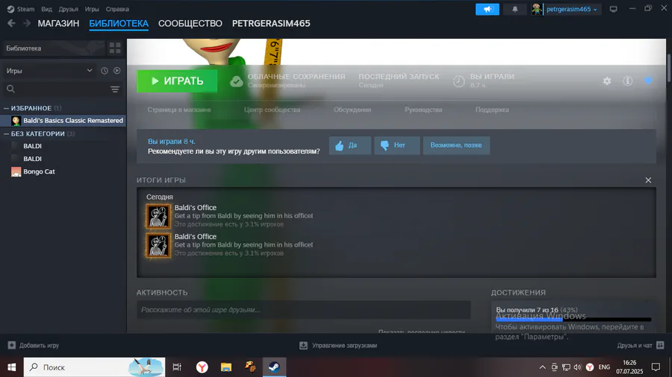Image resolution: width=672 pixels, height=377 pixels.
Task: Switch to Big Picture mode monitor icon
Action: [x=613, y=9]
